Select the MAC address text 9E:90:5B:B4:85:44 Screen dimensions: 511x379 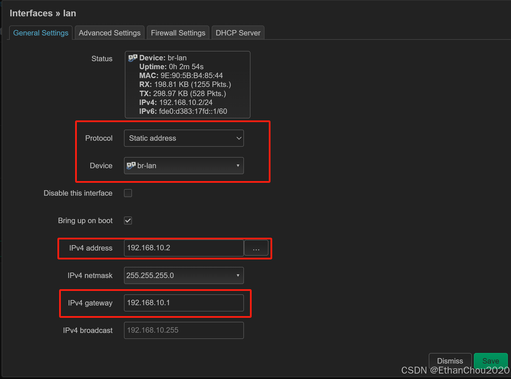click(192, 76)
